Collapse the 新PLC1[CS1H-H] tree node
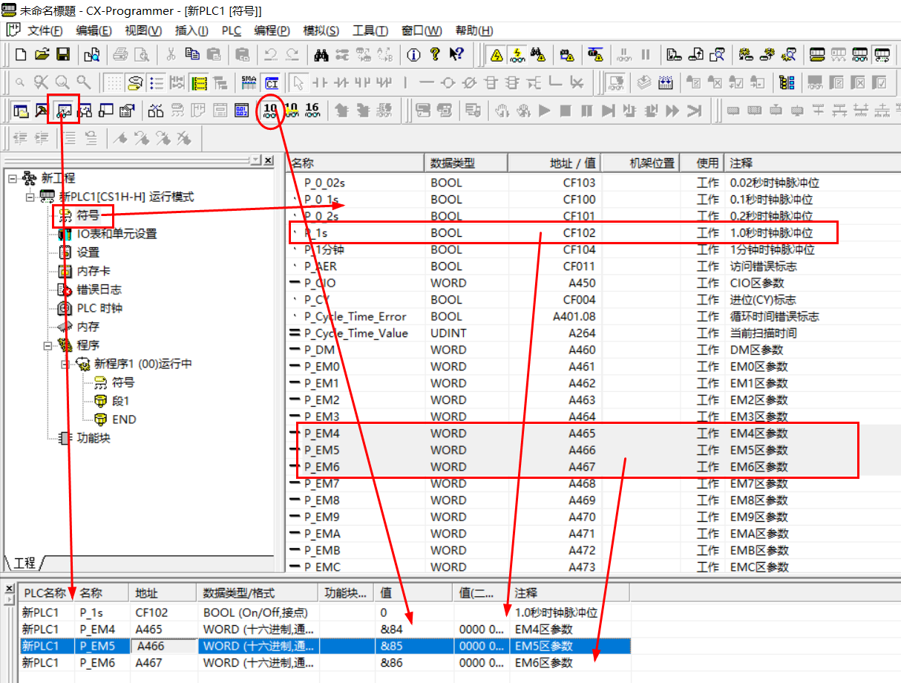 pyautogui.click(x=30, y=197)
